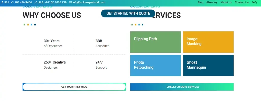Click the email envelope icon
Screen dimensions: 261x101
click(70, 2)
